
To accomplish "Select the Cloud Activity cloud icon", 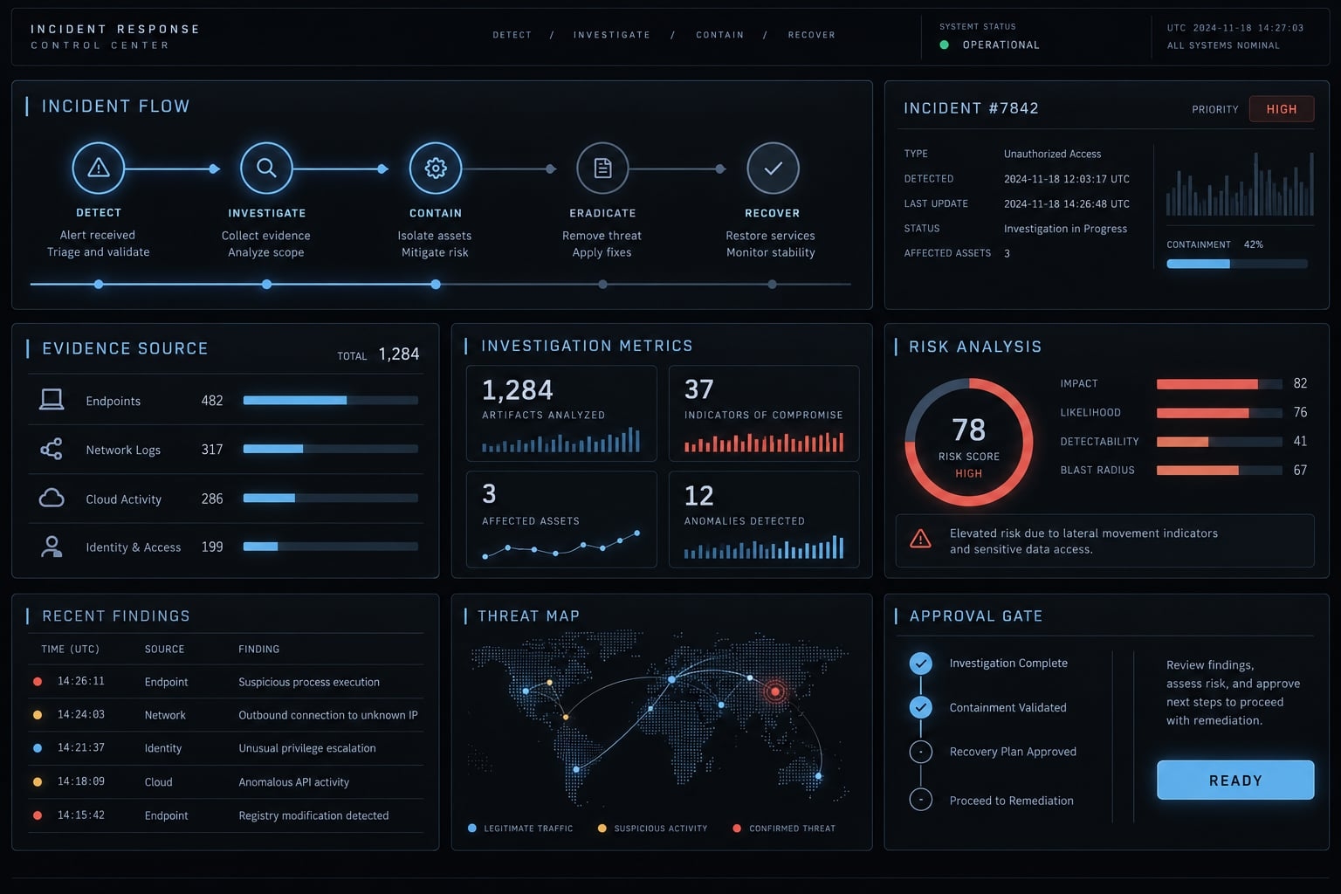I will 52,499.
